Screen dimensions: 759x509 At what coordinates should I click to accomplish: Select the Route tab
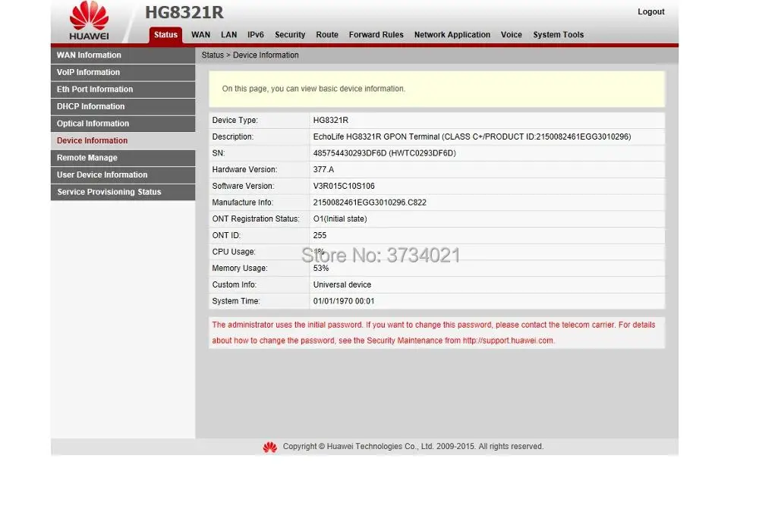point(327,35)
